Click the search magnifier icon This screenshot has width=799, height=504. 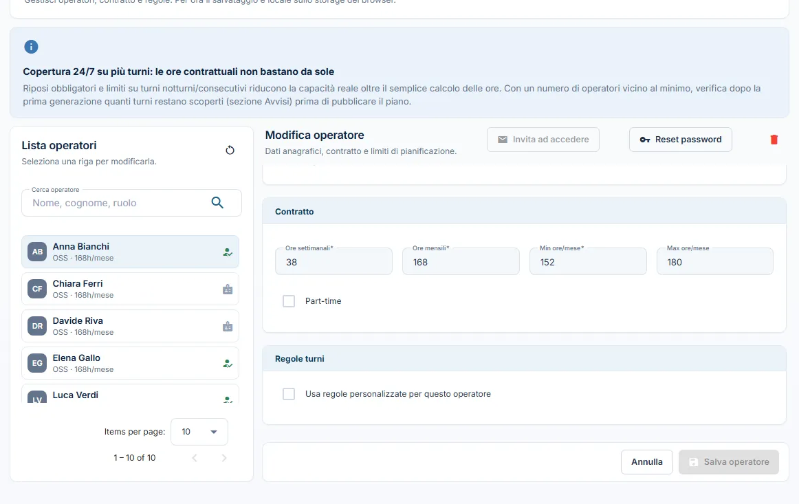(217, 203)
